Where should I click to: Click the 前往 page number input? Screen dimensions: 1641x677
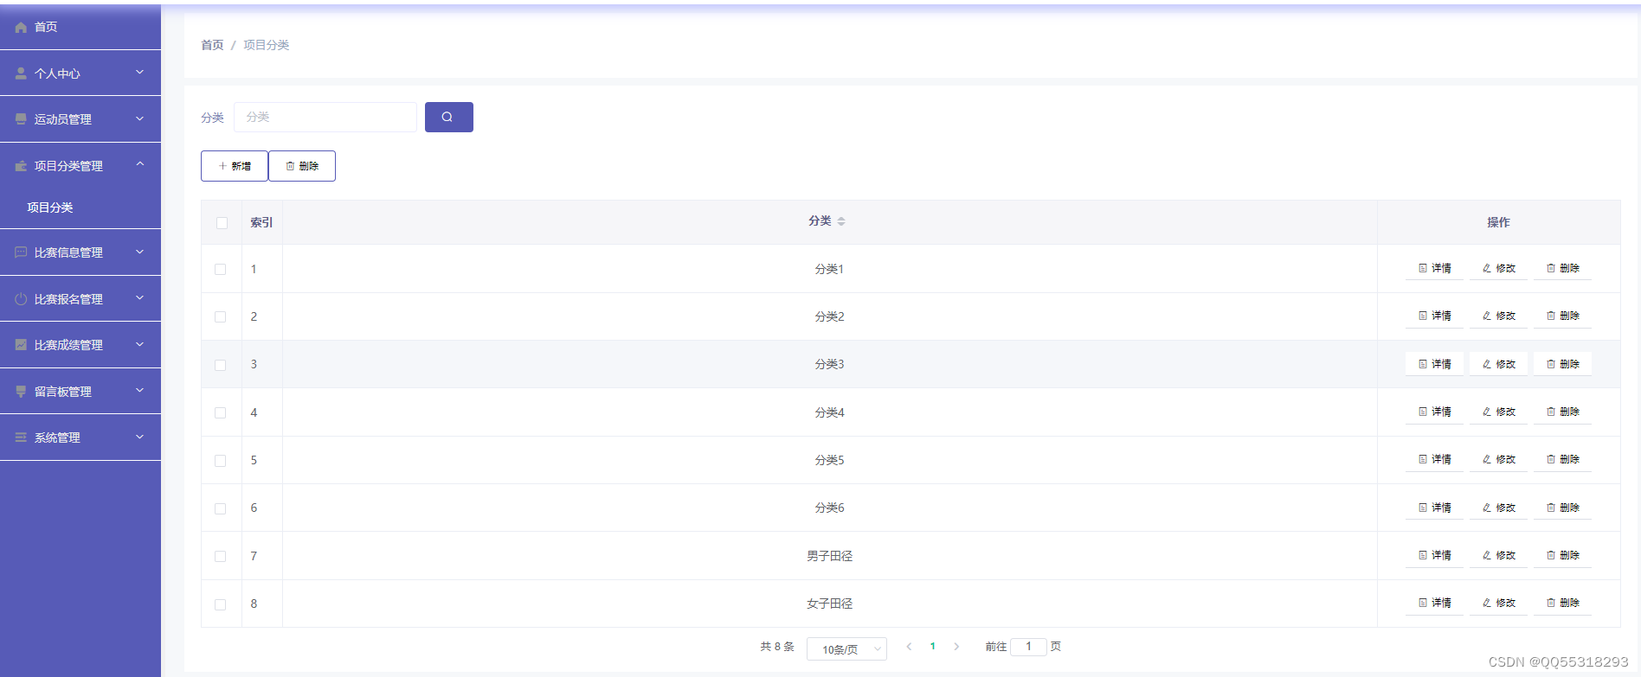[x=1028, y=647]
